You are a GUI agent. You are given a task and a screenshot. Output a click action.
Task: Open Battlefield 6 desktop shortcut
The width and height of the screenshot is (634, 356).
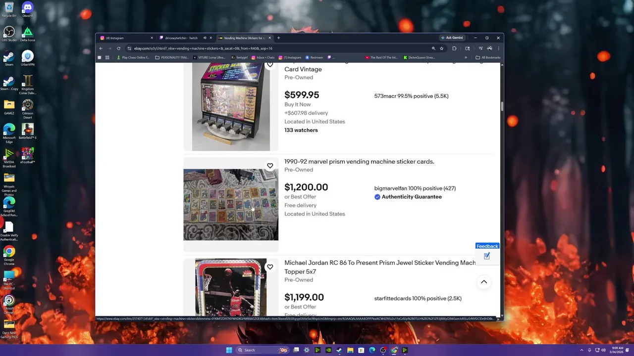pos(27,131)
